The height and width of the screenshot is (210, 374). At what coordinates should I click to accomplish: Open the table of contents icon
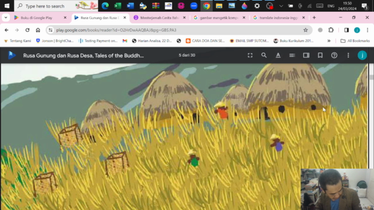(x=292, y=55)
